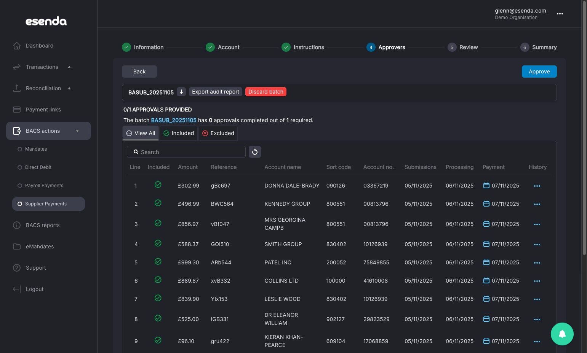Click the Payment links card icon
This screenshot has height=353, width=587.
(17, 110)
